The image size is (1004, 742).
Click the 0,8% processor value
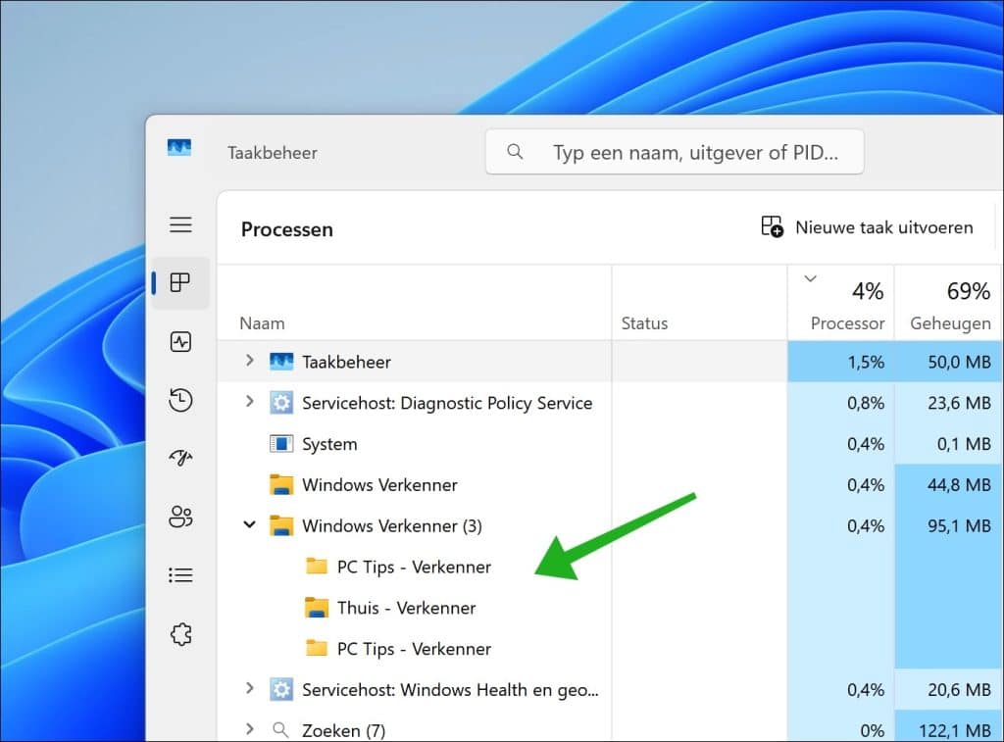pyautogui.click(x=866, y=403)
